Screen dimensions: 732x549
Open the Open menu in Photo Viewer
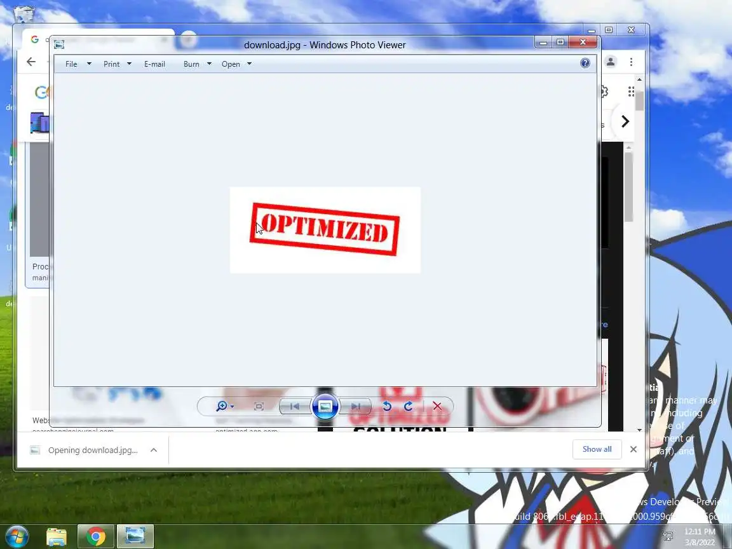231,64
